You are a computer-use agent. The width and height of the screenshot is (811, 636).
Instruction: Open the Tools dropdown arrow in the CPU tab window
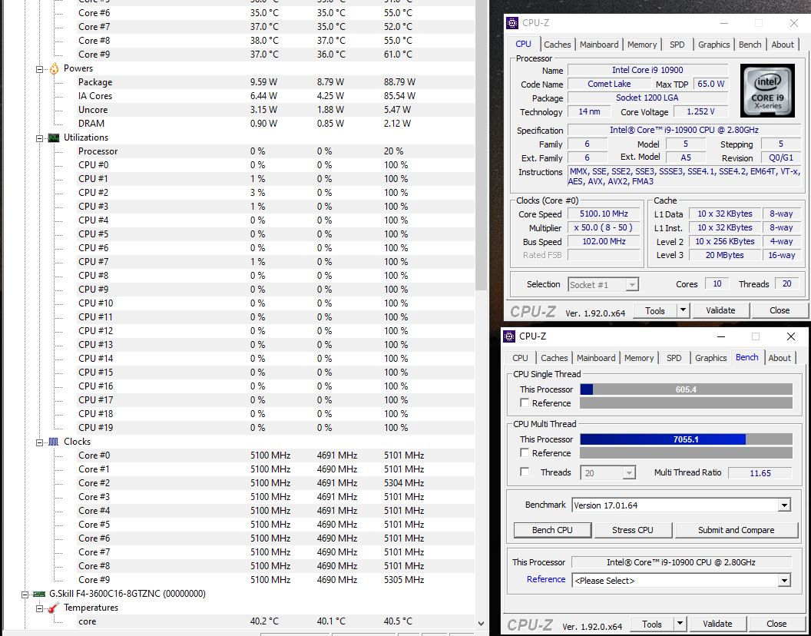click(x=684, y=310)
